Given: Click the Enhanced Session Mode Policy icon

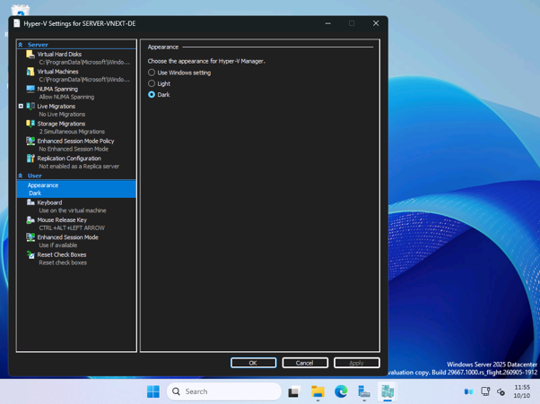Looking at the screenshot, I should click(30, 141).
